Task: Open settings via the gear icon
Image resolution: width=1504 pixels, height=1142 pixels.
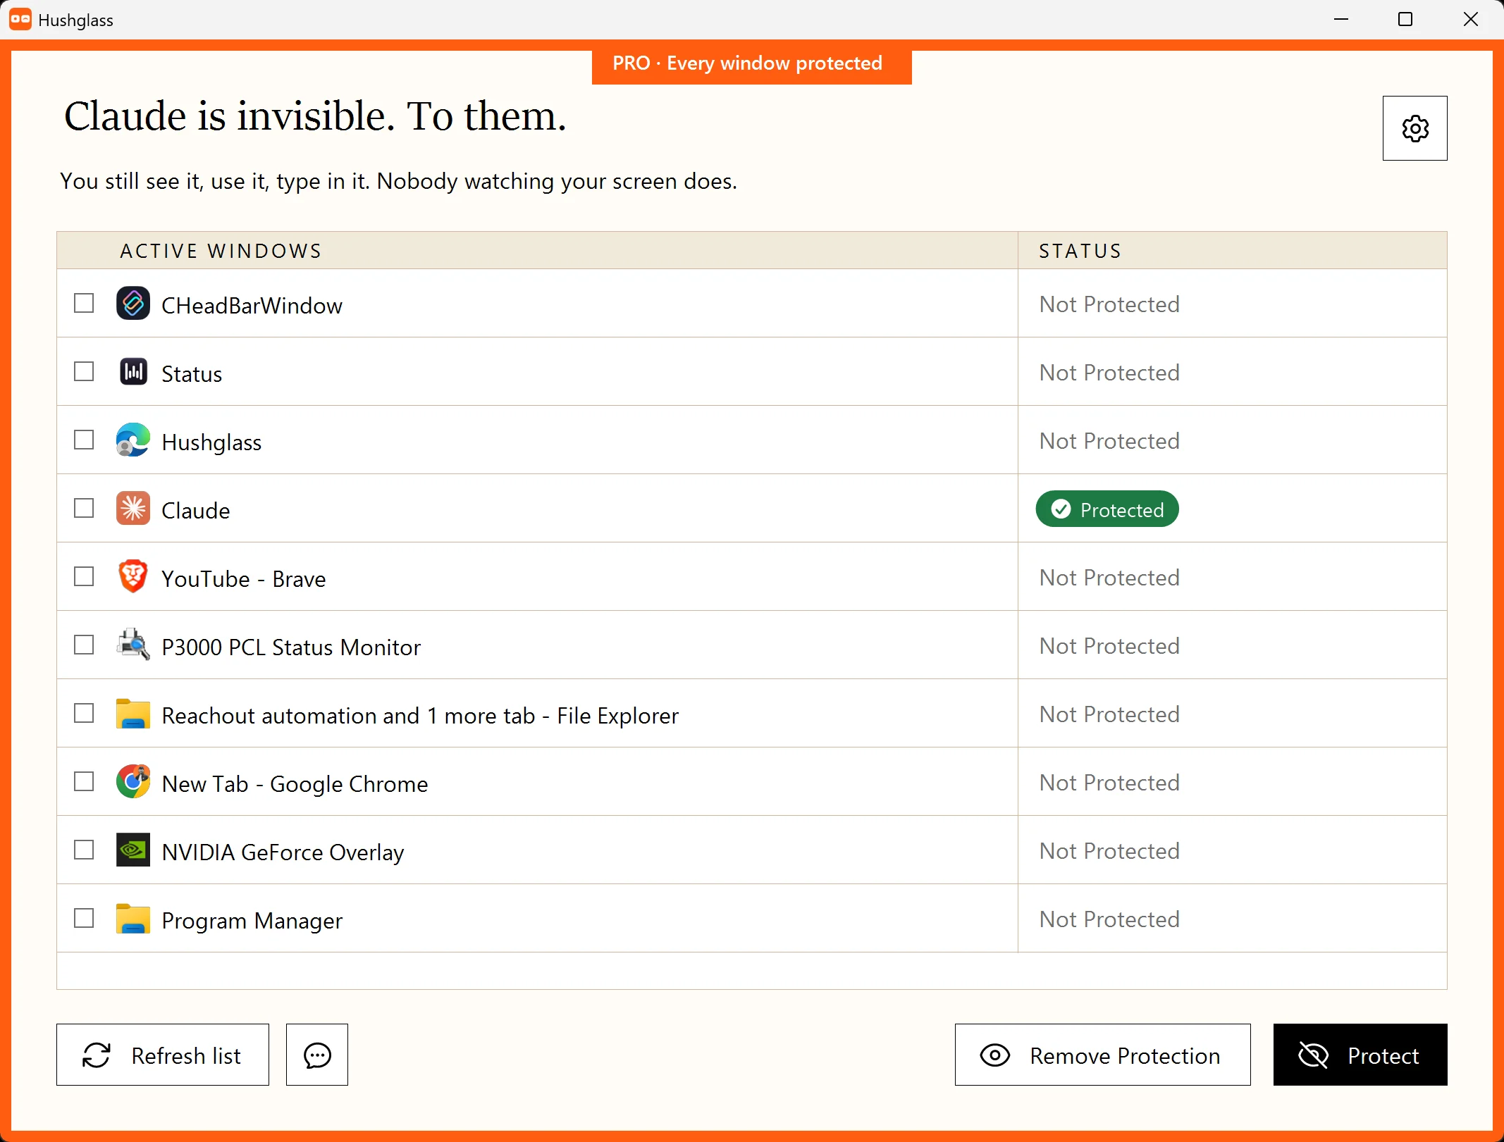Action: click(1414, 128)
